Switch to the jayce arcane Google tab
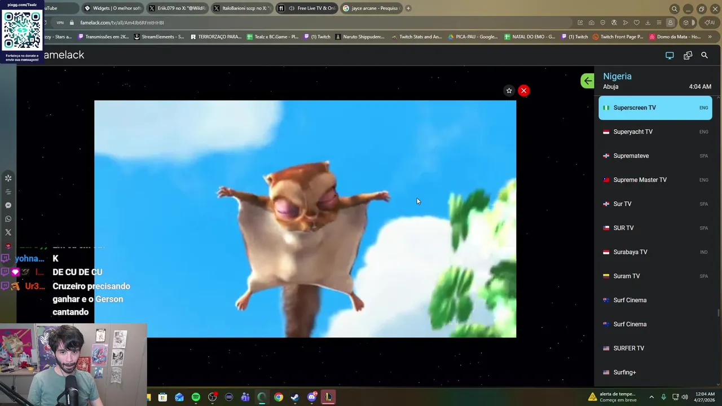Viewport: 722px width, 406px height. 371,8
